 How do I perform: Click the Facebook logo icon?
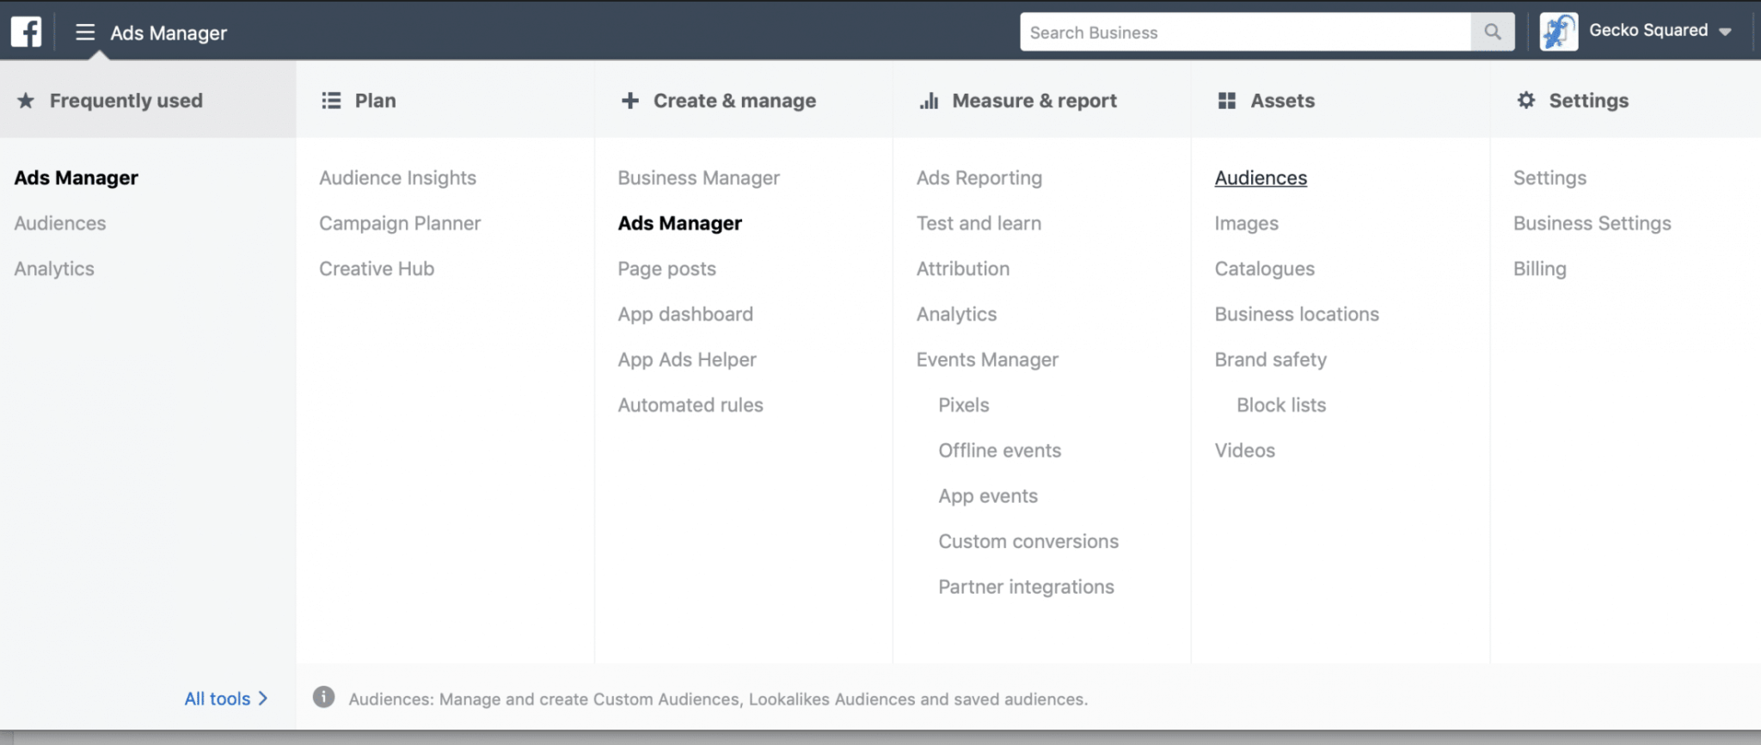point(27,32)
